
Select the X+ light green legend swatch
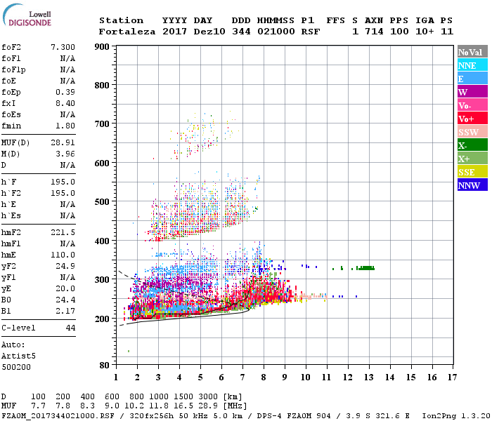point(472,158)
